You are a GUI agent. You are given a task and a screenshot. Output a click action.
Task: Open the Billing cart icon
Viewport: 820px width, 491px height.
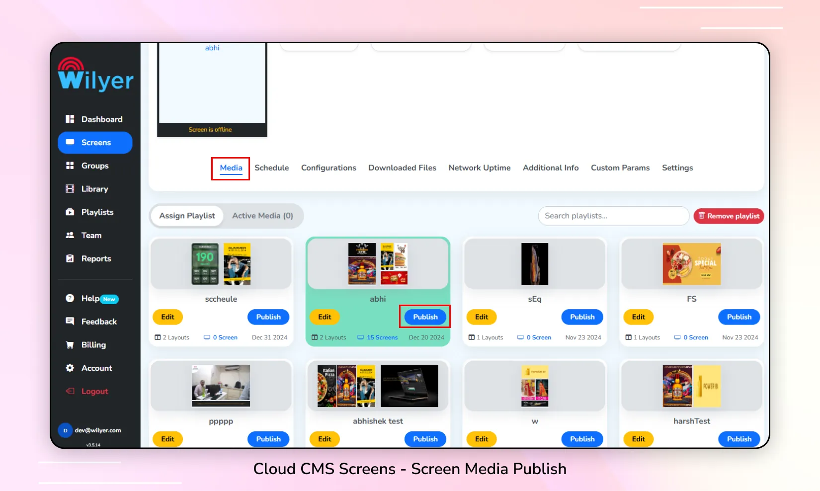pyautogui.click(x=70, y=345)
